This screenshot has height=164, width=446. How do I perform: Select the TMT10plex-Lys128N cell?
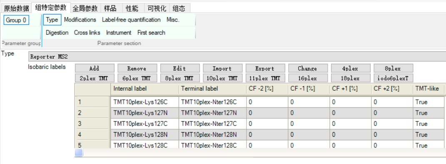(x=145, y=135)
